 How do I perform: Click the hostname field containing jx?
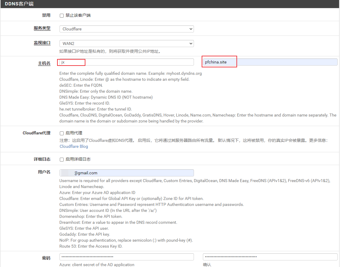point(126,62)
